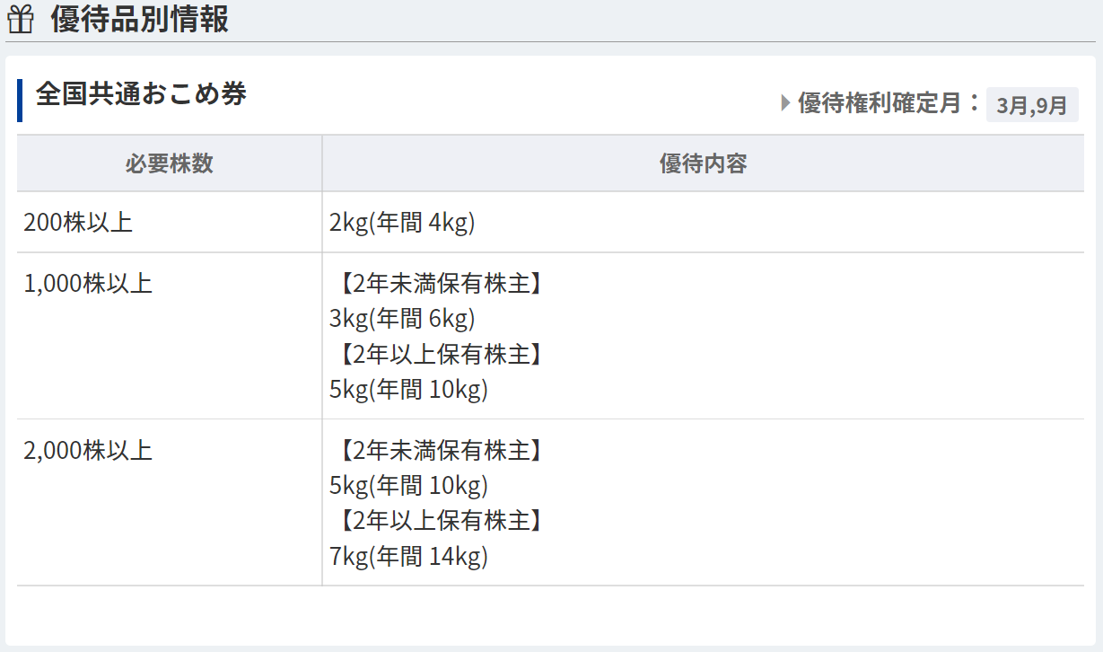Click the 7kg(年間 14kg) text

[x=408, y=557]
